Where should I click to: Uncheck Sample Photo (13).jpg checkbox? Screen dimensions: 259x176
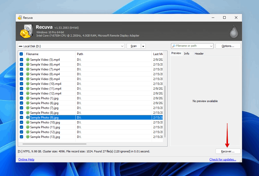click(x=21, y=137)
